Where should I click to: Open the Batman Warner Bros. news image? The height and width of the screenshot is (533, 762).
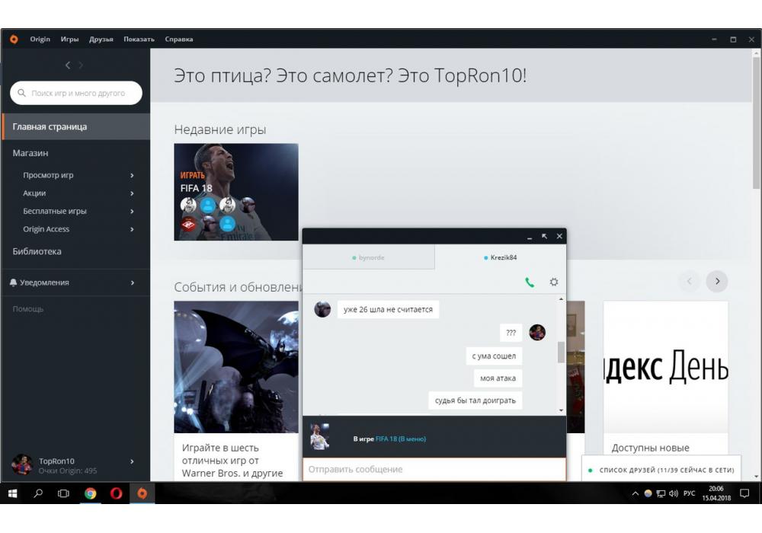pos(236,367)
